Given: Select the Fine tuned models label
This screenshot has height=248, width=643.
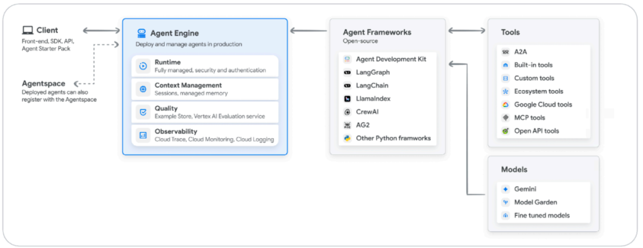Looking at the screenshot, I should pyautogui.click(x=542, y=215).
